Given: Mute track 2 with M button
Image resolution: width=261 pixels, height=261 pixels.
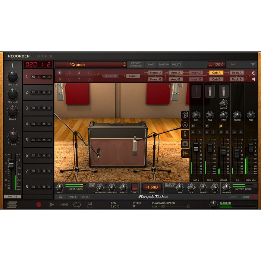Looking at the screenshot, I should click(x=44, y=92).
